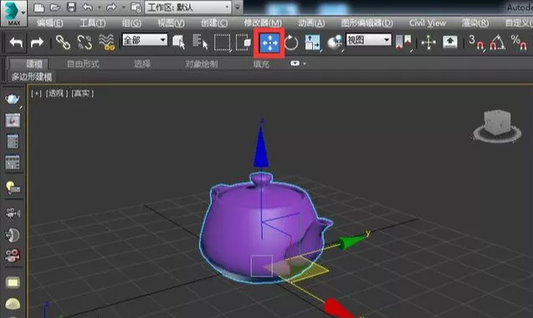Click the small undo arrow in title bar
Viewport: 533px width, 318px height.
click(88, 7)
